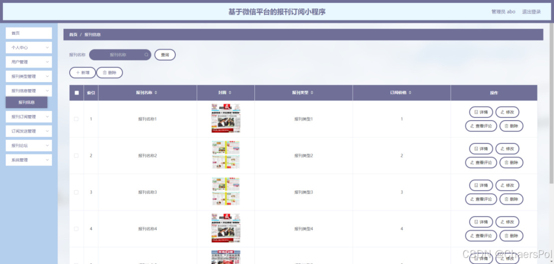Click 查看评论 for 报刊名称1 row
This screenshot has width=554, height=264.
pyautogui.click(x=481, y=126)
